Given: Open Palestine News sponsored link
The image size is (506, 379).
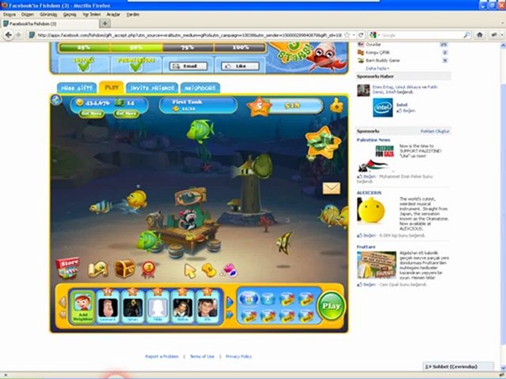Looking at the screenshot, I should [373, 140].
